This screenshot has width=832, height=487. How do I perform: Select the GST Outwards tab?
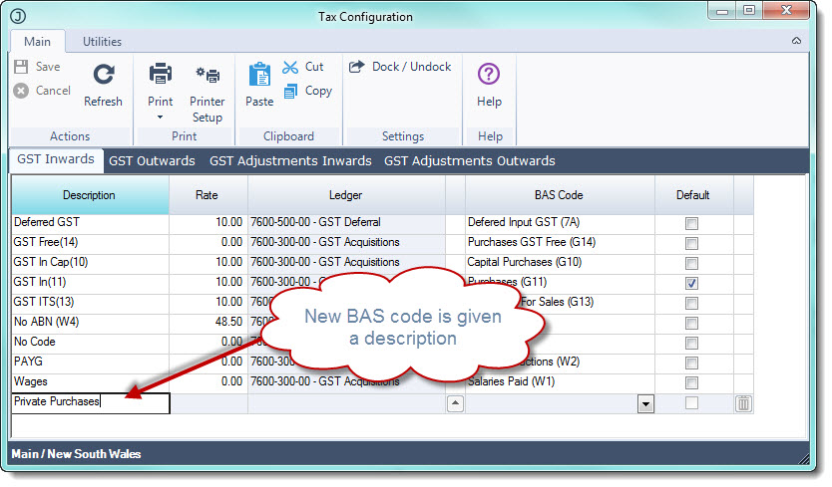point(152,161)
